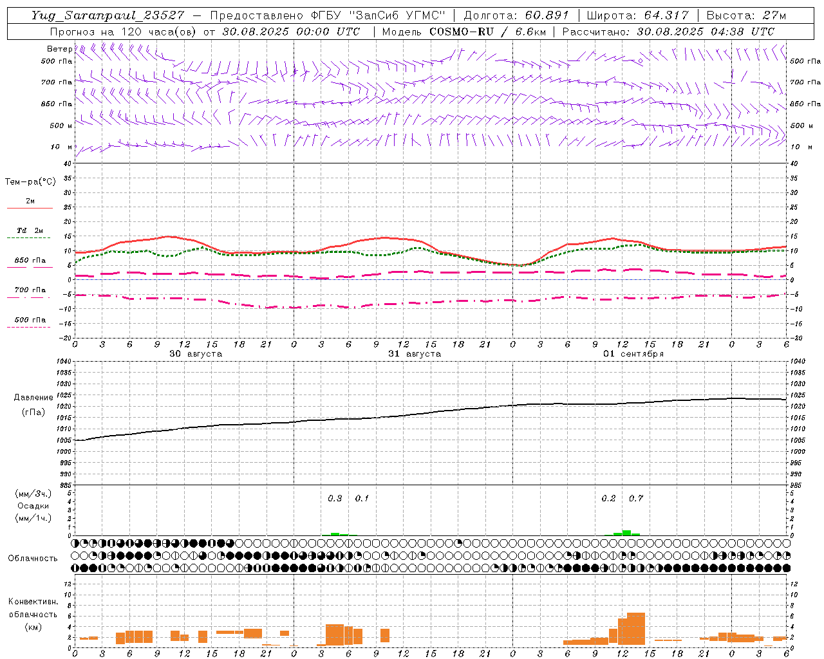Click the tallest orange convective cloud bar
The image size is (824, 659).
pyautogui.click(x=636, y=629)
